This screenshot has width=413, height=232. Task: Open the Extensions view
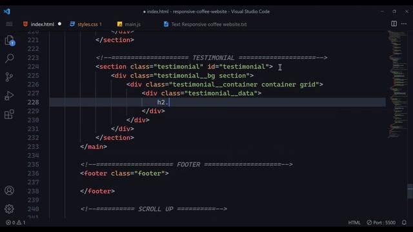click(9, 114)
